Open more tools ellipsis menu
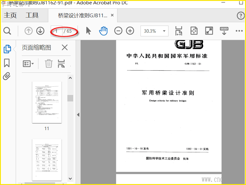 239,31
